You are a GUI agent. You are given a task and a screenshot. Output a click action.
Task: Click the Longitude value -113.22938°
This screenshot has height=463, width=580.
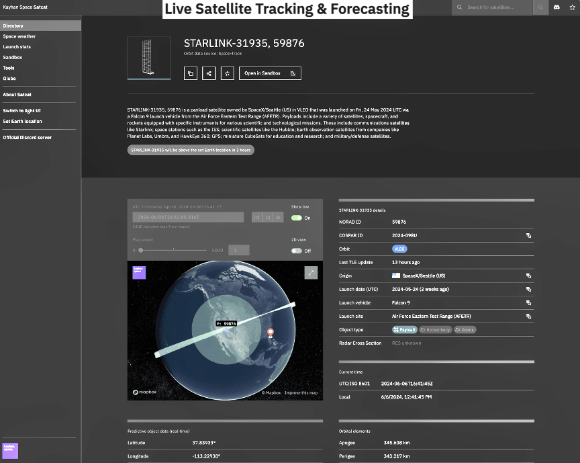point(206,456)
